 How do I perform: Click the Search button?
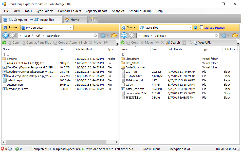click(x=173, y=43)
